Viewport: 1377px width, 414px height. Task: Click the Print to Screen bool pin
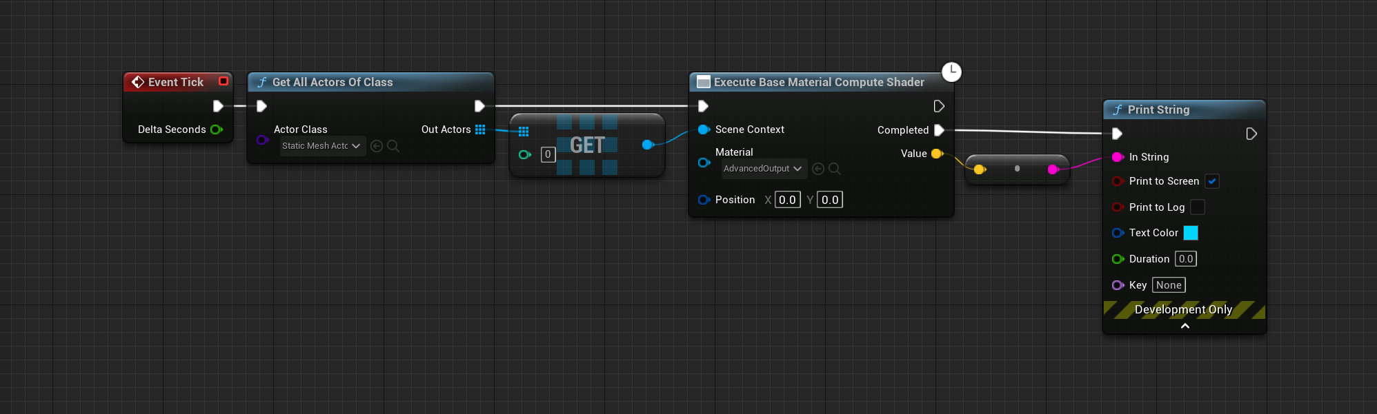click(1118, 181)
